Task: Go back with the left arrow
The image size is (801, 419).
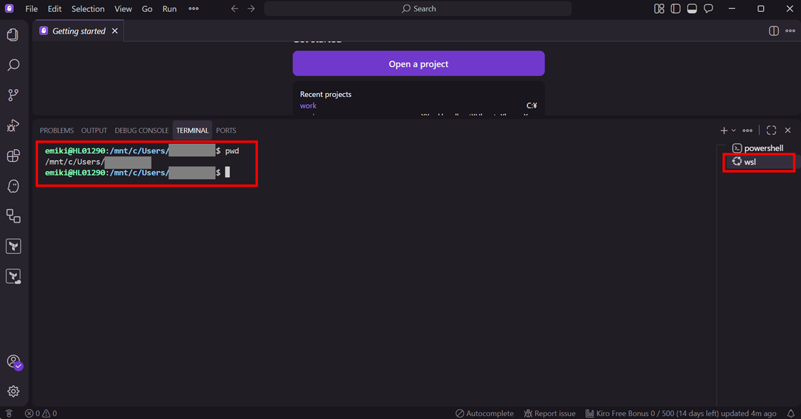Action: pyautogui.click(x=235, y=9)
